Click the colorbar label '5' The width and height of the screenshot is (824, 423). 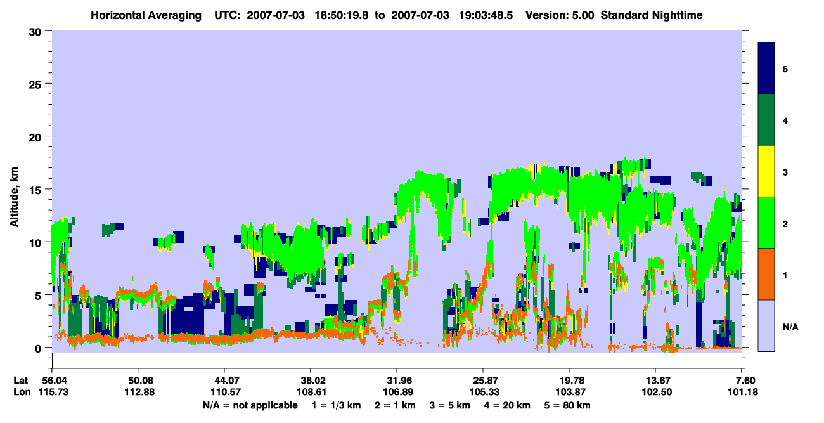(x=785, y=68)
